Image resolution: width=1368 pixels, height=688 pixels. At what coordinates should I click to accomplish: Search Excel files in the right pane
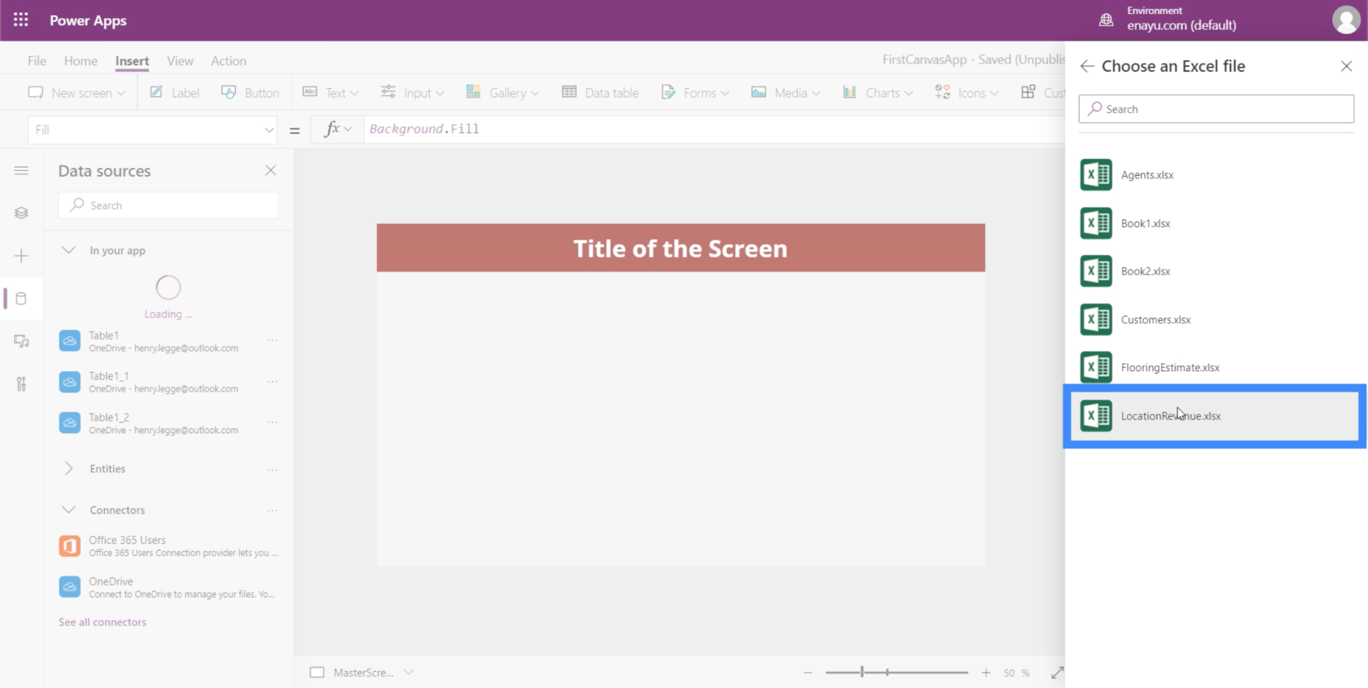[x=1216, y=109]
